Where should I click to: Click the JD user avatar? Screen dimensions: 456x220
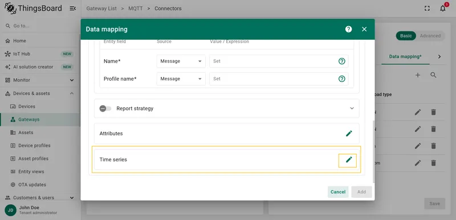tap(10, 210)
